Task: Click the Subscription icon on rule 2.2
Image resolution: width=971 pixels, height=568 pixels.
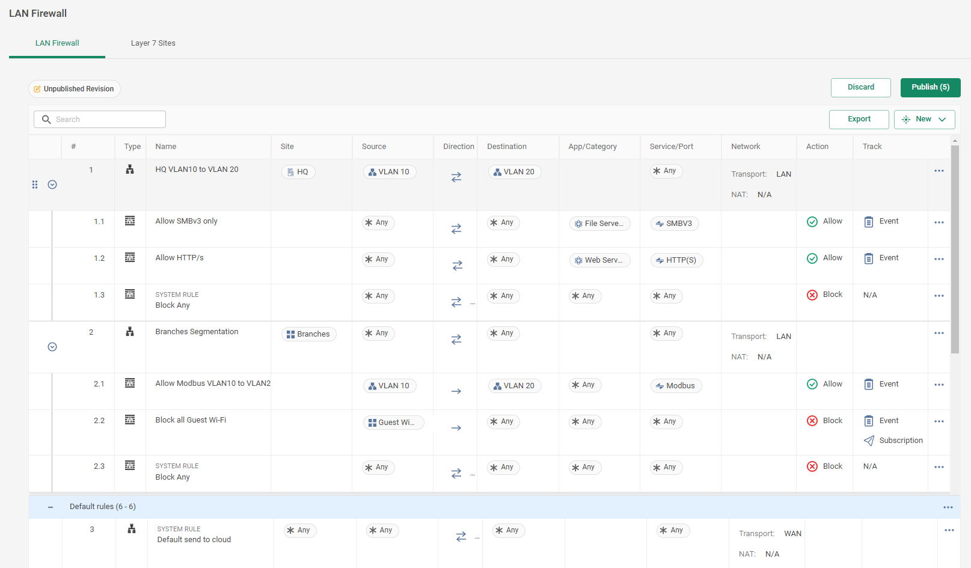Action: click(869, 441)
